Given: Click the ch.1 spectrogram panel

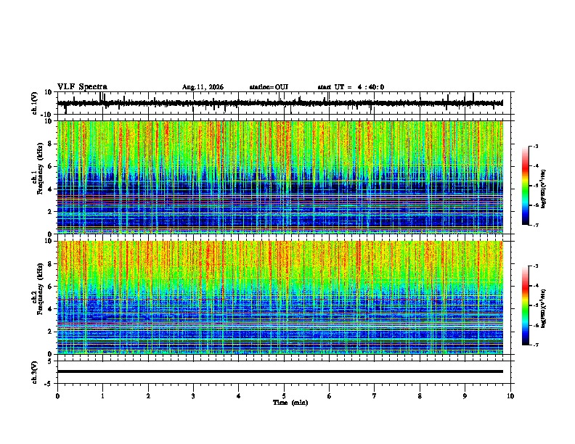Looking at the screenshot, I should (x=280, y=177).
